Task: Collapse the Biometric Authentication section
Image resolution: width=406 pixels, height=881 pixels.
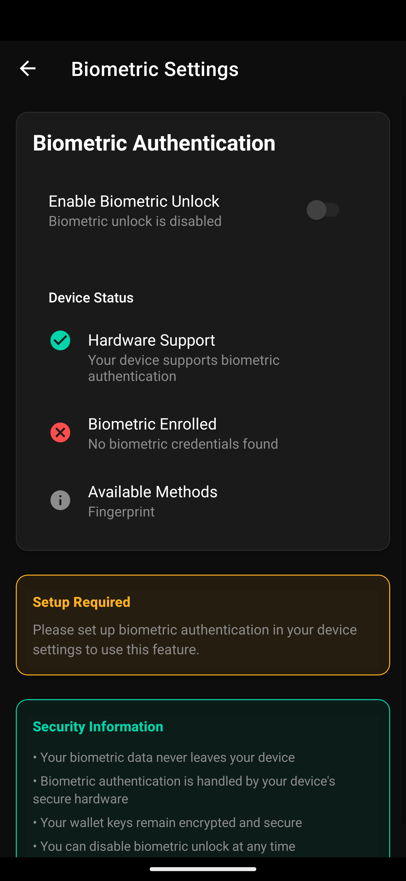Action: click(x=154, y=143)
